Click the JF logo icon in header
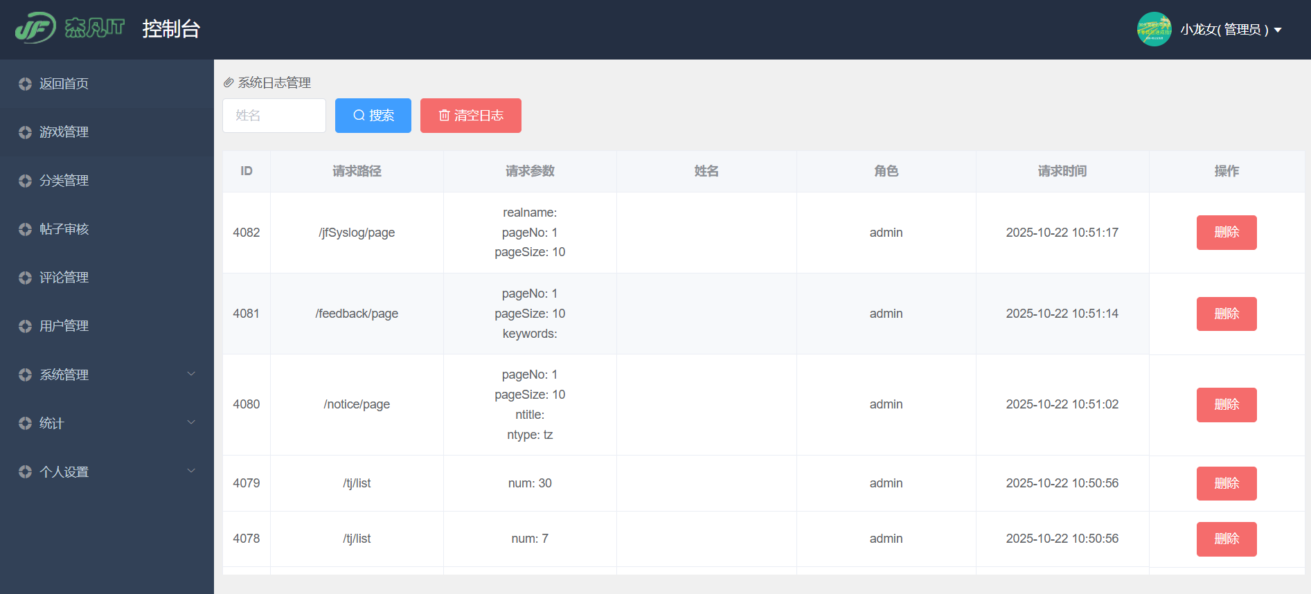The image size is (1311, 594). tap(35, 28)
